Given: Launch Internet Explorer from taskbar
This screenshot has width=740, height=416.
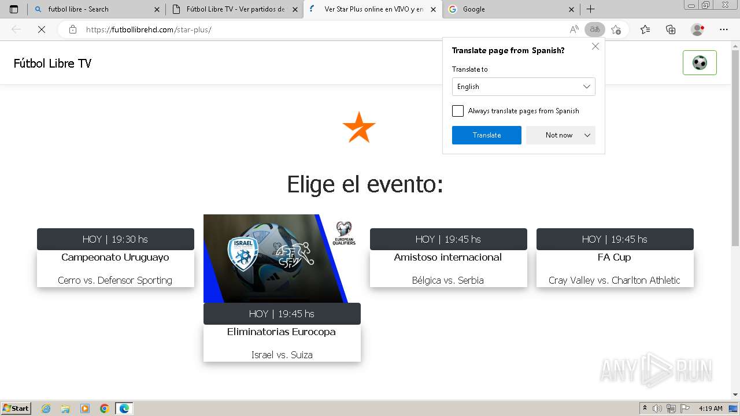Looking at the screenshot, I should click(x=46, y=408).
